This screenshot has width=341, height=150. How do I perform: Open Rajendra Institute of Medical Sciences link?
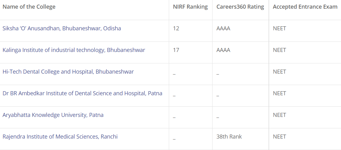[x=60, y=137]
